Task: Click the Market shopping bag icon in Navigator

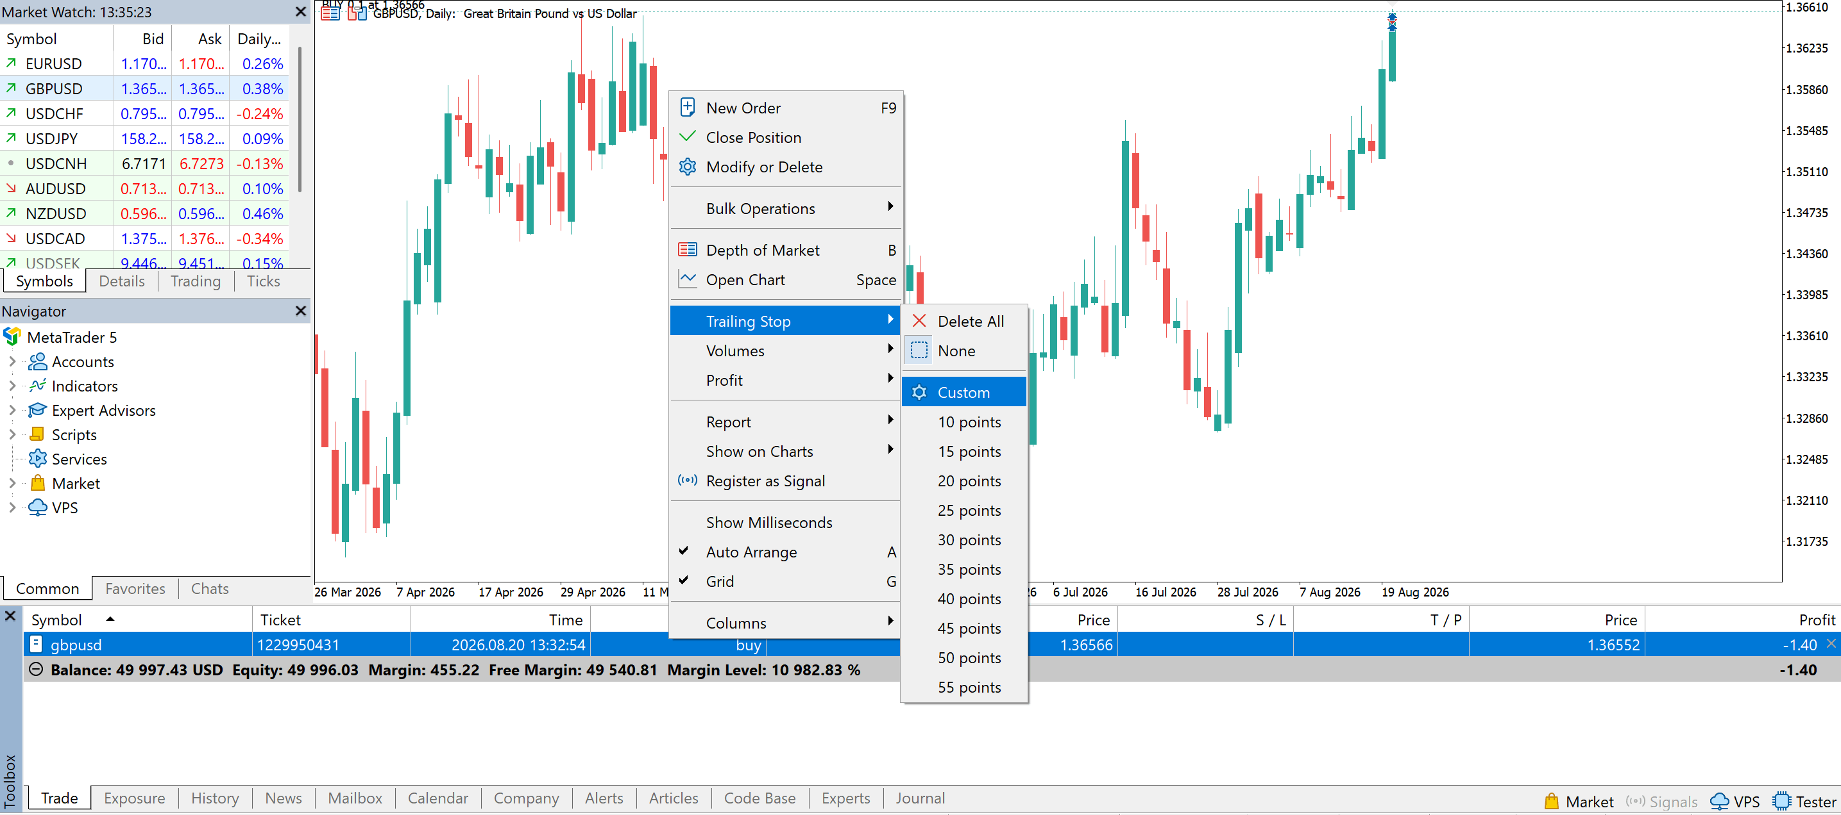Action: [x=37, y=482]
